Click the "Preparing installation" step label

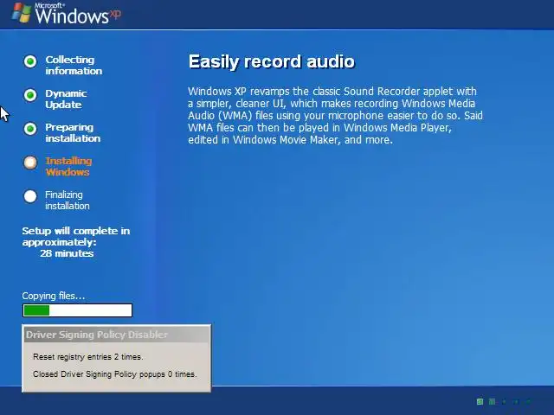tap(73, 132)
